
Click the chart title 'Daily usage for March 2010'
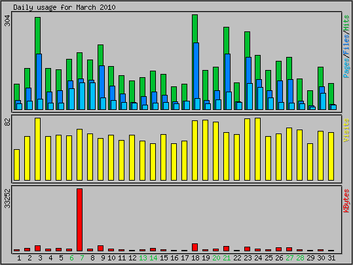tap(64, 7)
